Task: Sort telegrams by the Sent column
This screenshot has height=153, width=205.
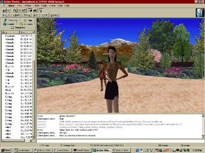Action: 27,32
